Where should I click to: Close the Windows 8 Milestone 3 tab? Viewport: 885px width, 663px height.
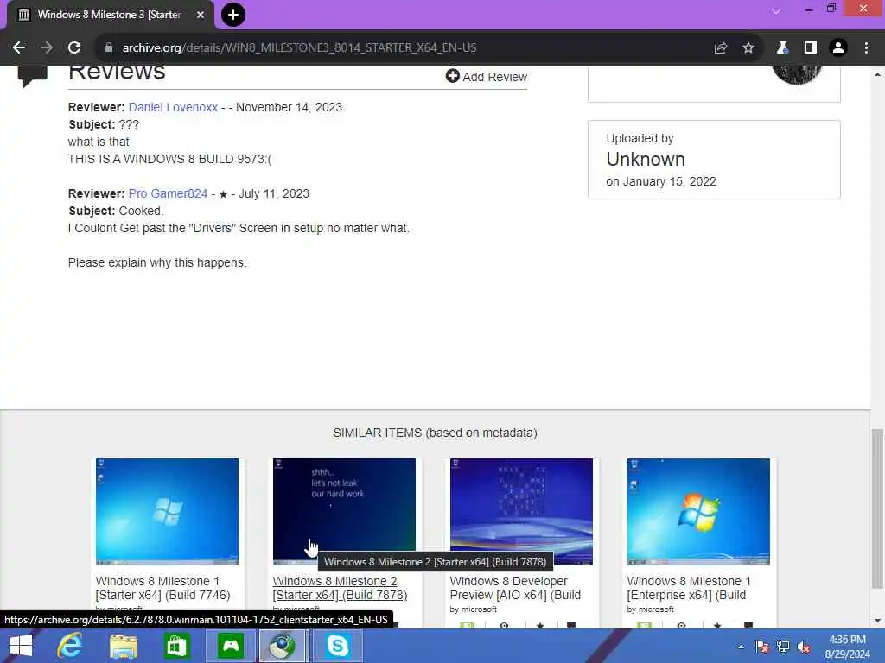(x=201, y=15)
